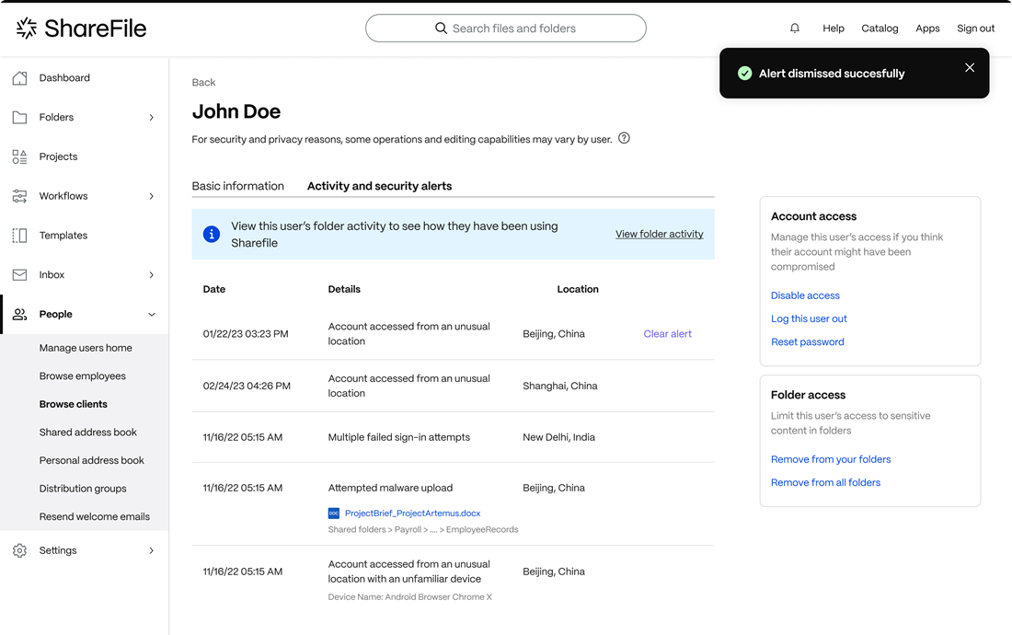Click the People sidebar icon
1012x635 pixels.
20,314
